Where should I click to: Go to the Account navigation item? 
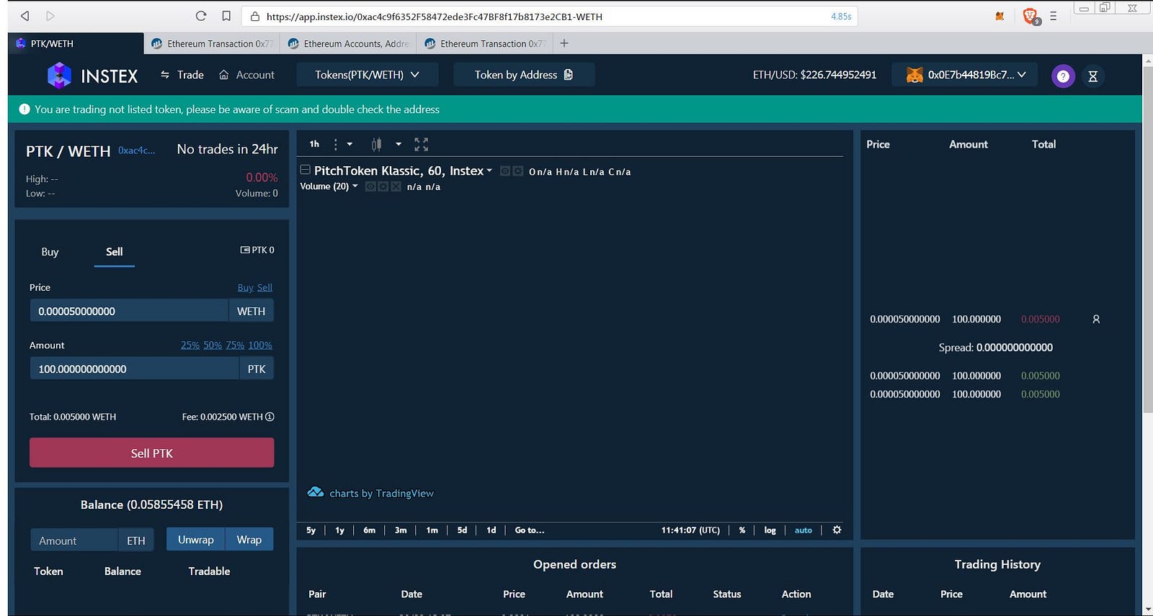247,75
